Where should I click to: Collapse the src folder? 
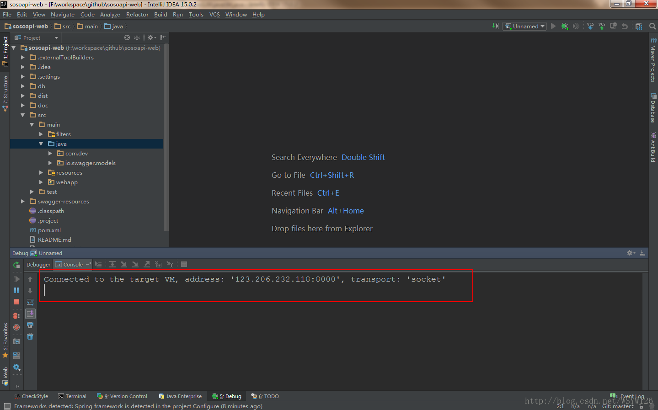(x=23, y=115)
